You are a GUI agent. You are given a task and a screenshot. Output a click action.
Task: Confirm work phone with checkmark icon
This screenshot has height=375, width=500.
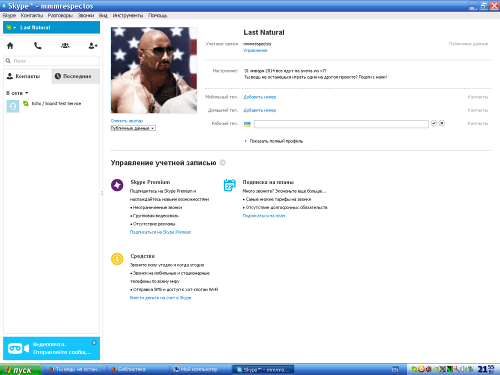(434, 123)
